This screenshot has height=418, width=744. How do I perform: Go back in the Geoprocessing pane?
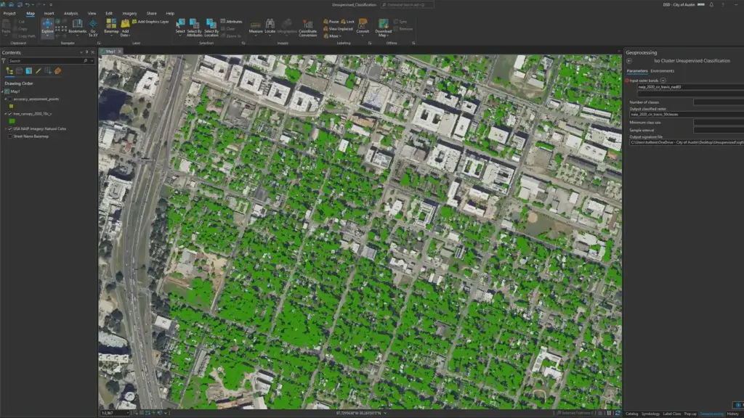(x=629, y=61)
